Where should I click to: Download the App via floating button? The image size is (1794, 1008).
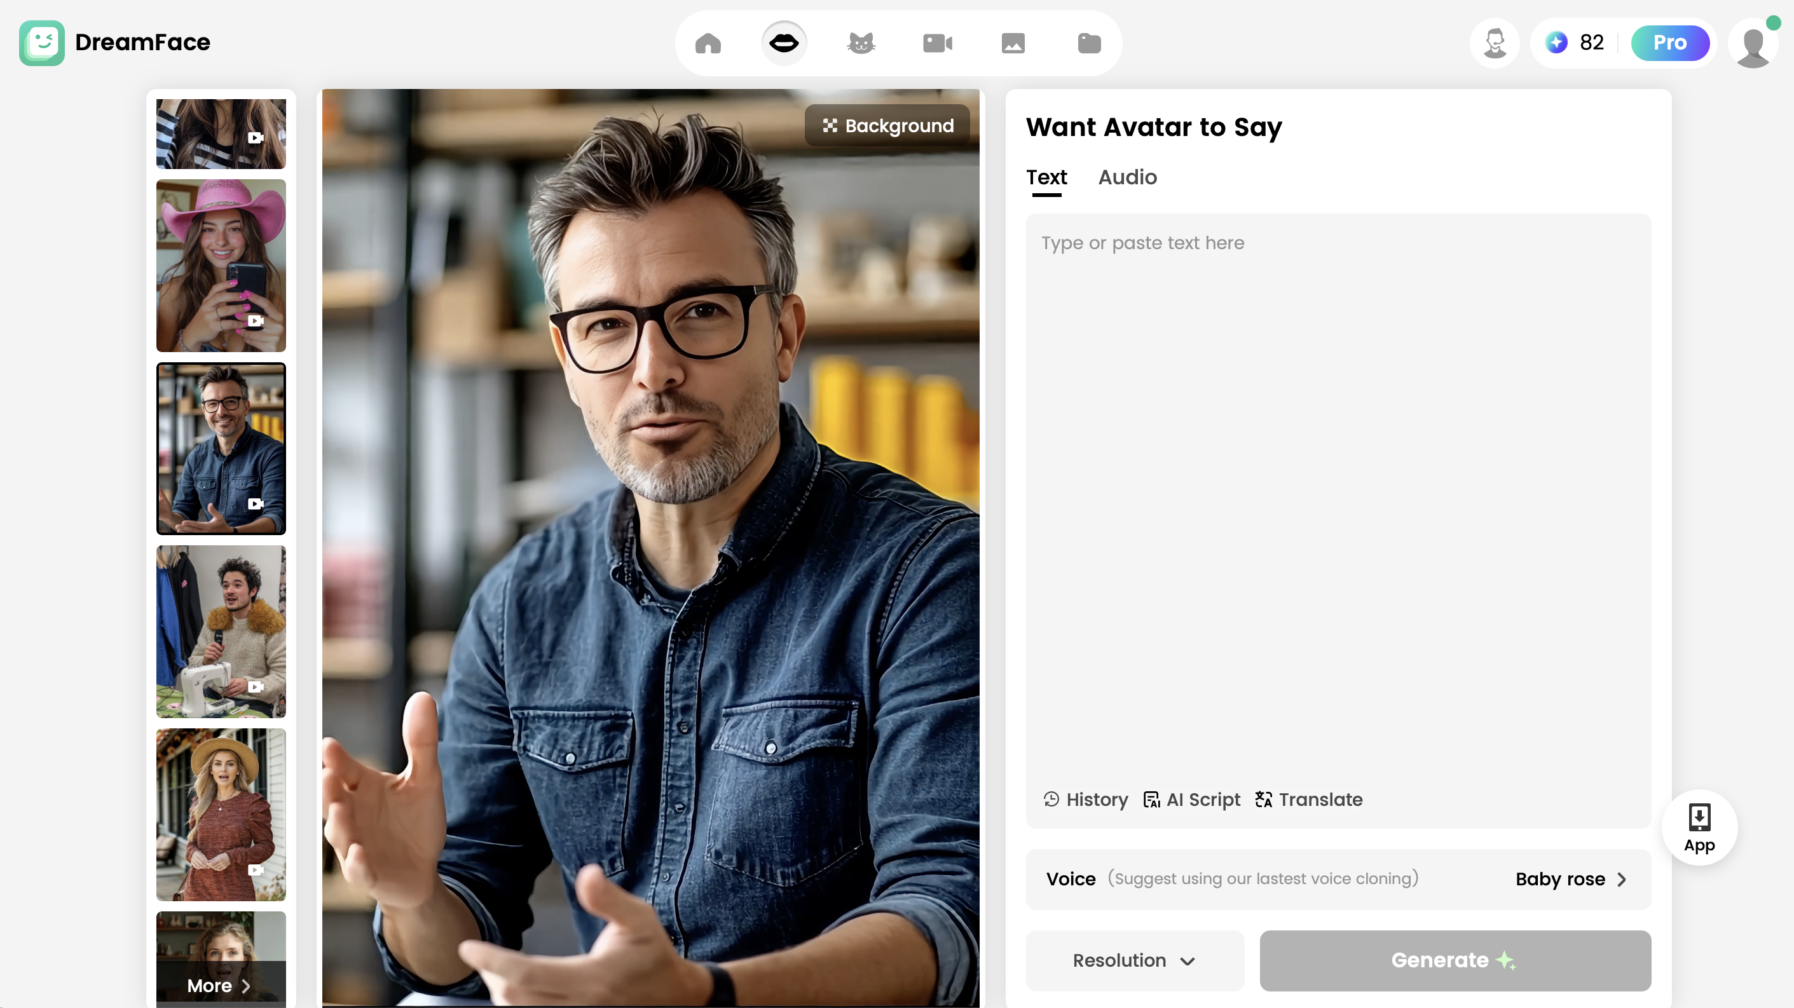(1699, 827)
